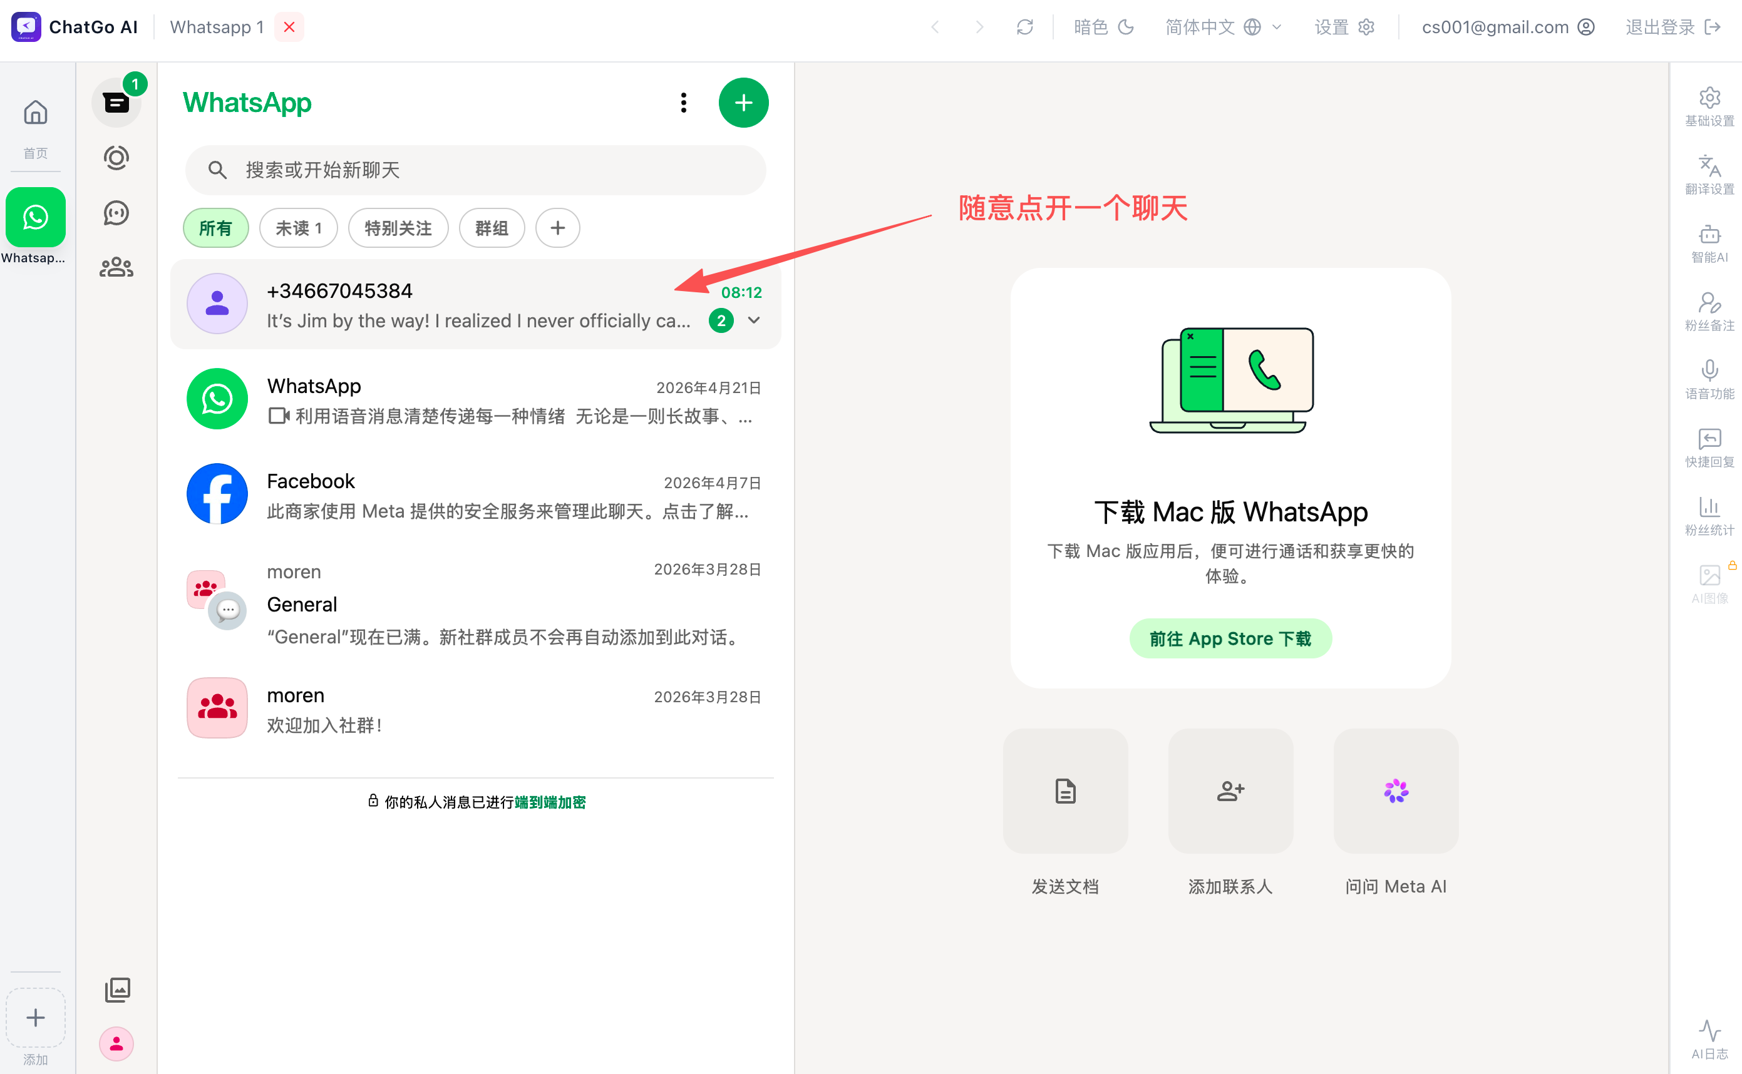Click 退出登录 to log out
The height and width of the screenshot is (1074, 1742).
coord(1672,27)
